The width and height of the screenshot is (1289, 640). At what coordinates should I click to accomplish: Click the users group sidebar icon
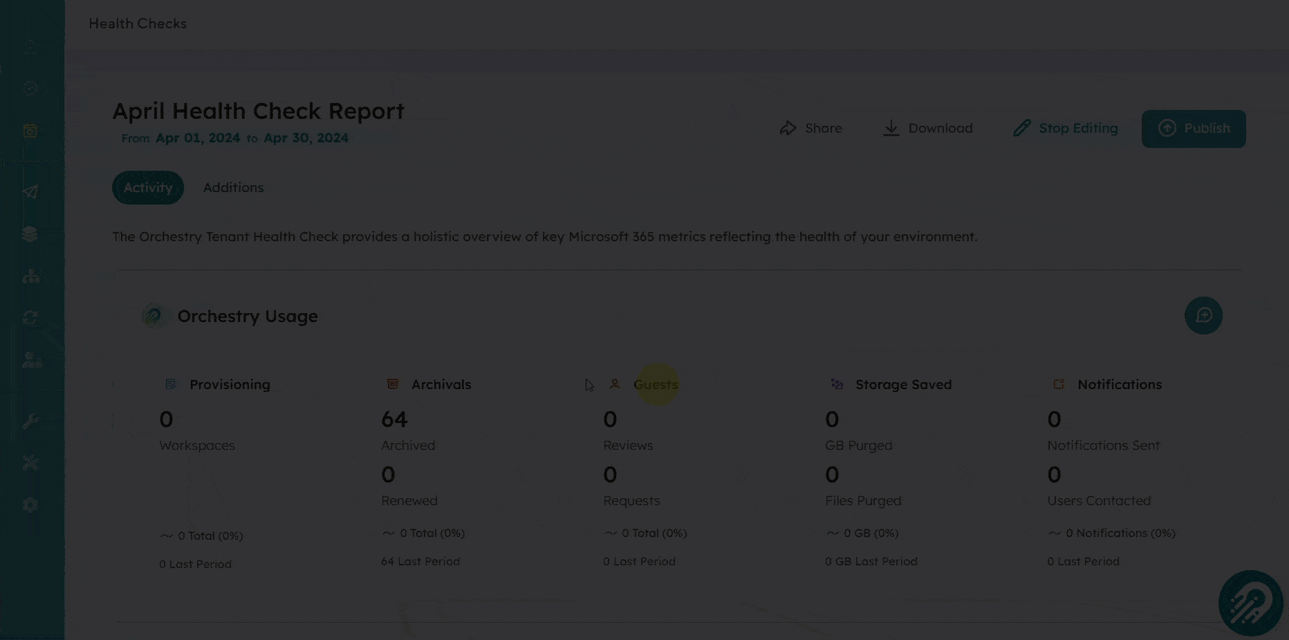32,359
